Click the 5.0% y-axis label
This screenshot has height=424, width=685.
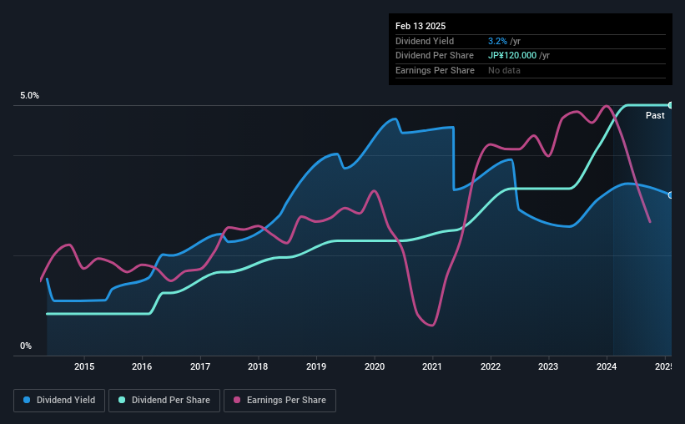(x=30, y=96)
